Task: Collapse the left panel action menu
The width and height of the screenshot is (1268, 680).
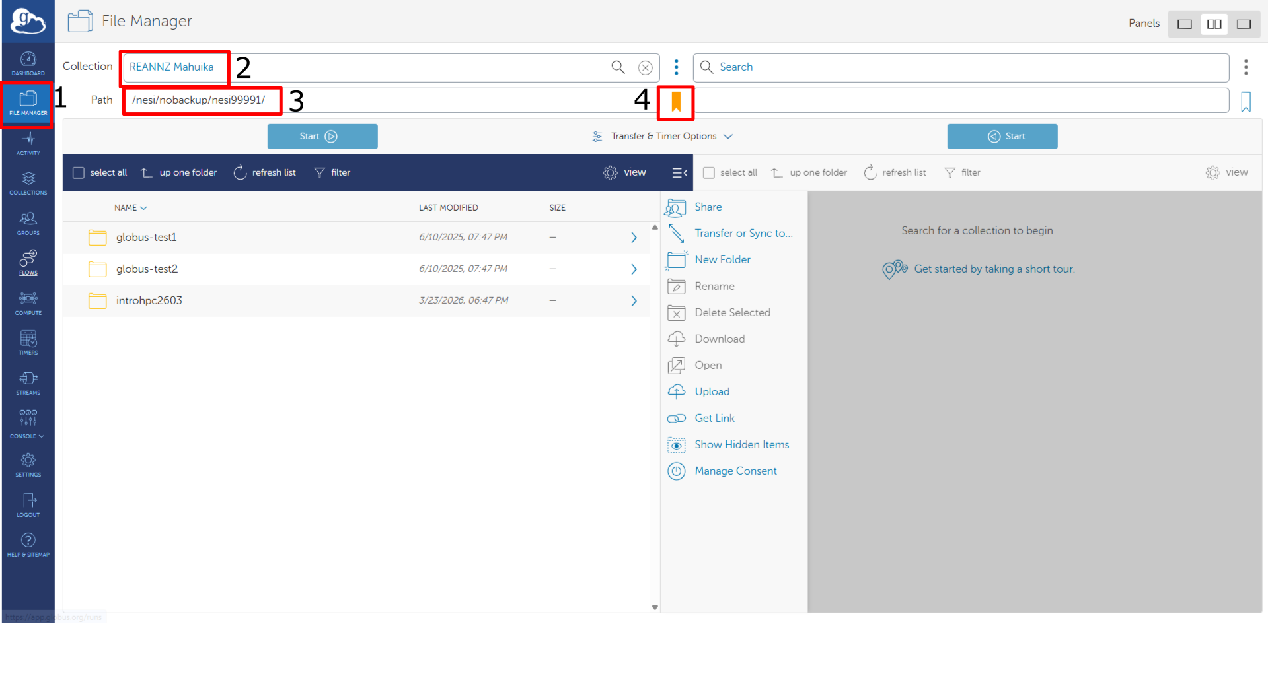Action: (x=679, y=173)
